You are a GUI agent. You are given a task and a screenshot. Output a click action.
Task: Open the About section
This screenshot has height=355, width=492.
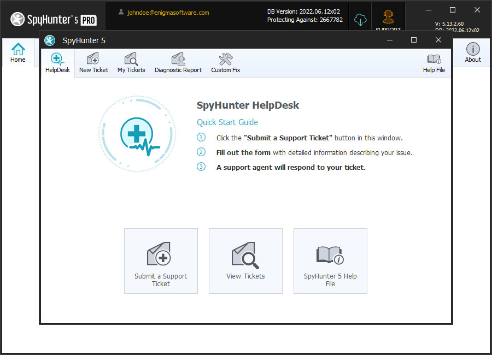[473, 53]
